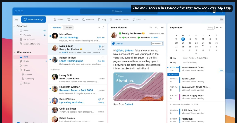Click inside the Search field
This screenshot has width=237, height=123.
click(x=119, y=11)
